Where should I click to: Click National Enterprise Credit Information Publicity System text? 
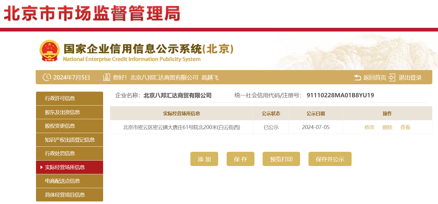coord(132,59)
